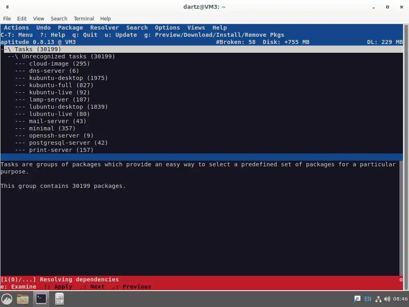Click the 'q: Quit' shortcut hint
The width and height of the screenshot is (409, 307).
pyautogui.click(x=85, y=35)
